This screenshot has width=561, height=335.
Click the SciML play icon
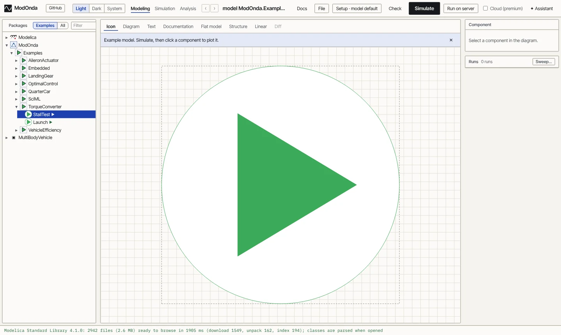point(24,99)
